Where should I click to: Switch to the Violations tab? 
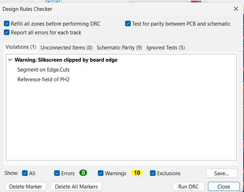(21, 47)
